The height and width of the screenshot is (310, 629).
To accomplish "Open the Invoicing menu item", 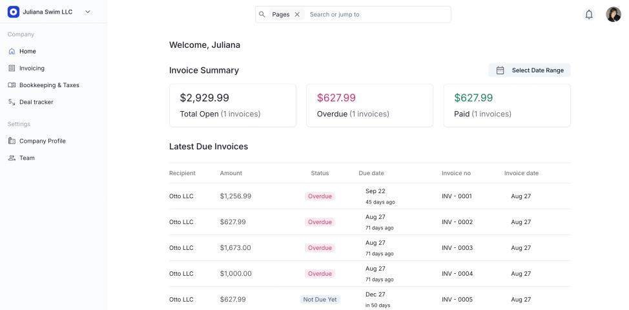I will 32,68.
